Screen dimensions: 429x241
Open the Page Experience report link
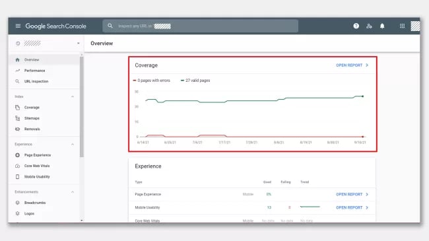point(352,194)
